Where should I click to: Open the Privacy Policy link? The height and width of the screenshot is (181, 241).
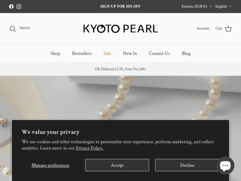coord(90,148)
